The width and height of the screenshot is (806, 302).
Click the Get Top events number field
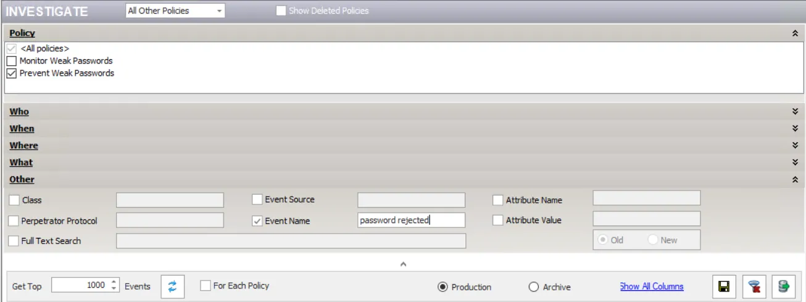tap(80, 285)
